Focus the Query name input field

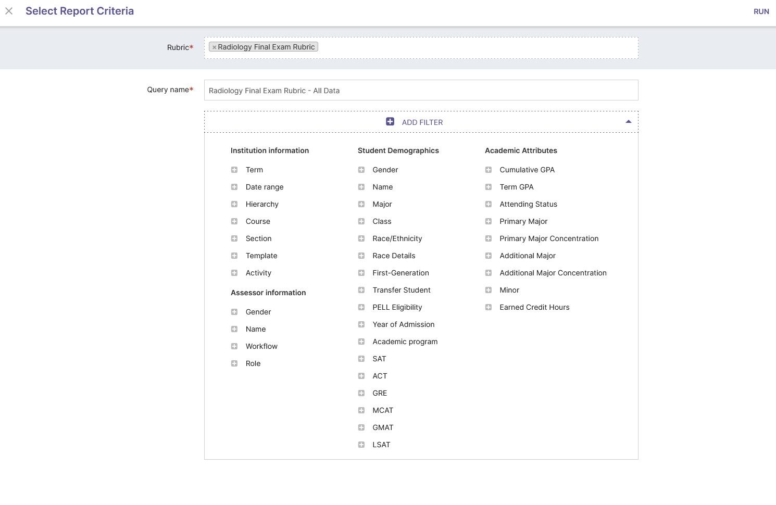tap(421, 90)
